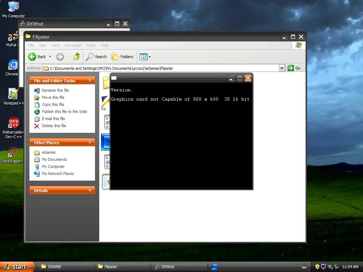
Task: Open My Network Places link
Action: click(x=58, y=174)
